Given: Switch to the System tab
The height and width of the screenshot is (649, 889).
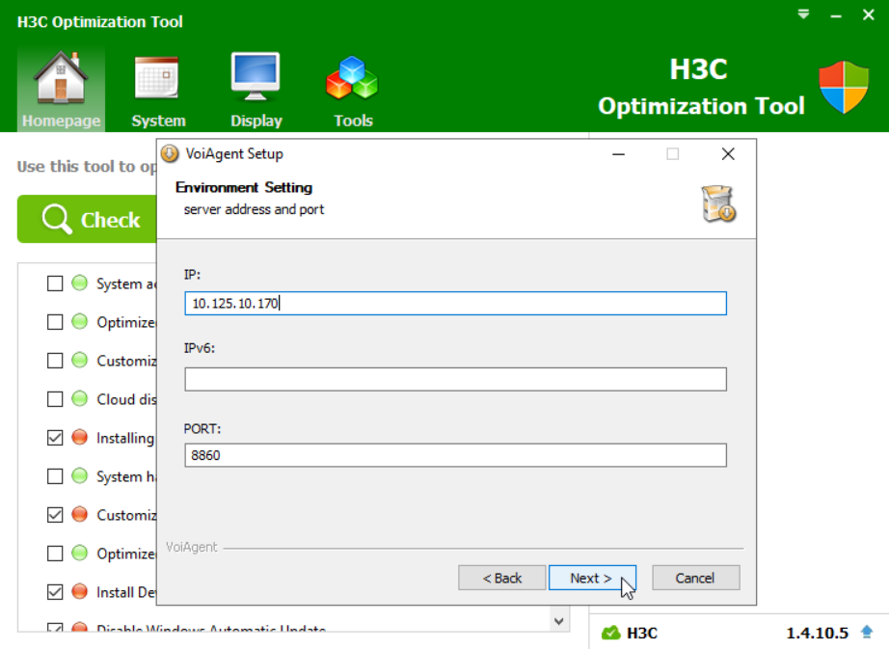Looking at the screenshot, I should [158, 90].
